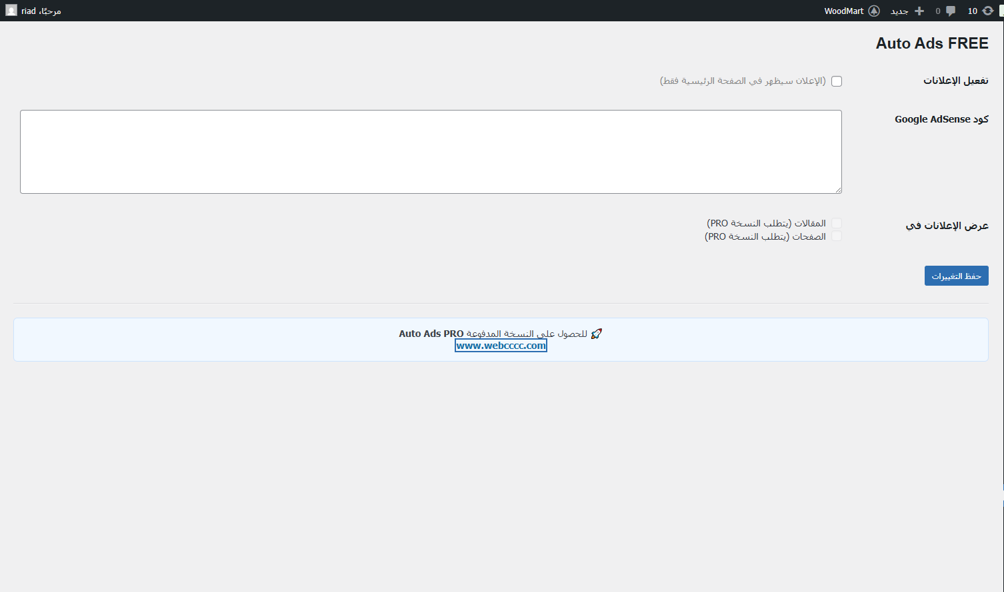Open the جديد new content menu
Screen dimensions: 1004x592
point(900,11)
